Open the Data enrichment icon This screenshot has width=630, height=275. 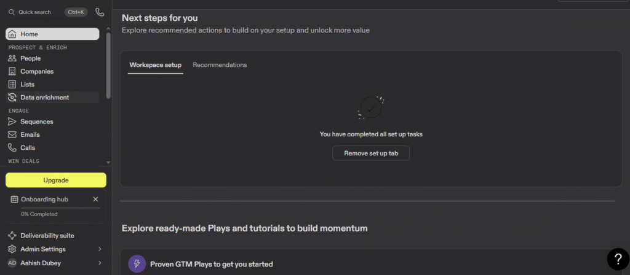click(x=12, y=97)
